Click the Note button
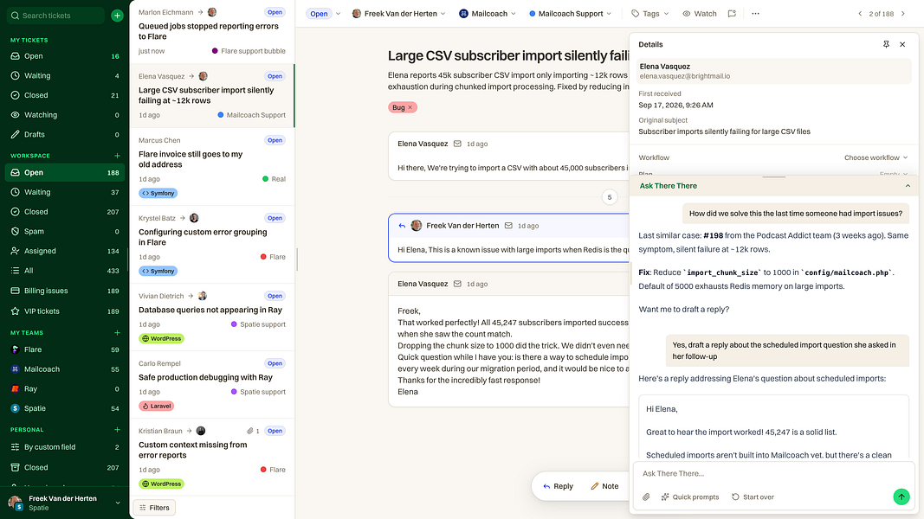924x519 pixels. 604,486
